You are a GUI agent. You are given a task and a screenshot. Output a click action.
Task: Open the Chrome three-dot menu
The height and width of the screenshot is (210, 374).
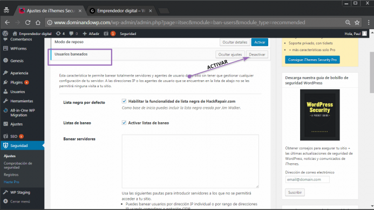pyautogui.click(x=369, y=23)
